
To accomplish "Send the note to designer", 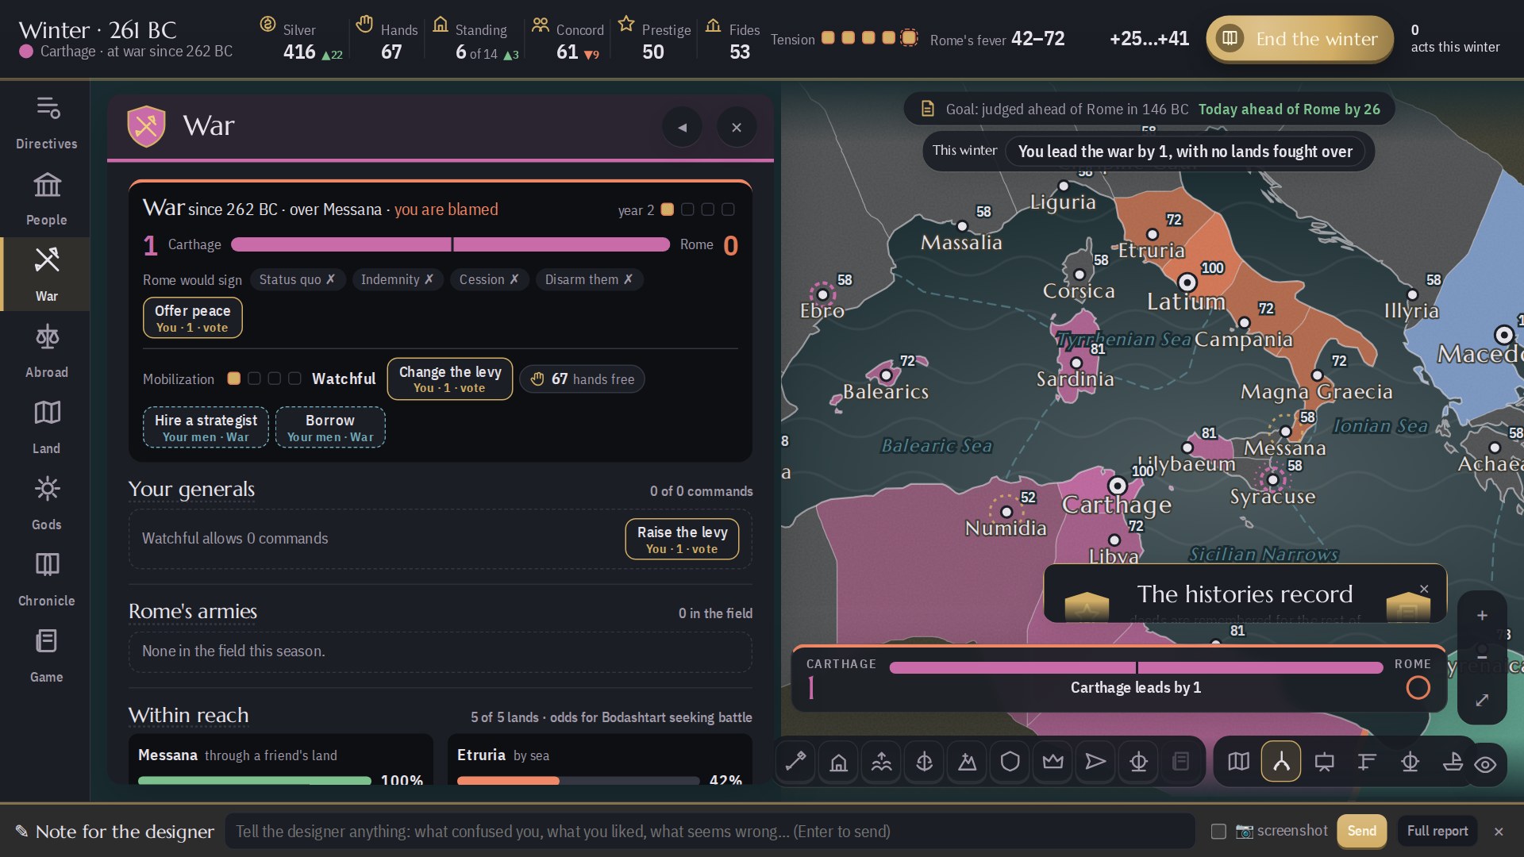I will (x=1361, y=831).
